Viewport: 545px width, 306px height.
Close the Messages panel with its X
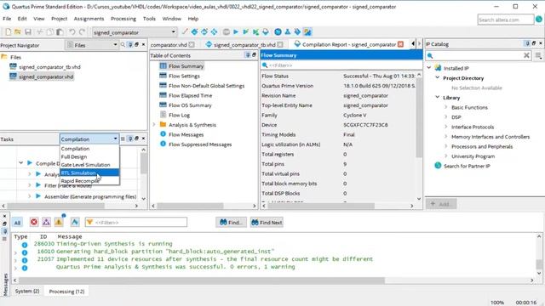[4, 217]
